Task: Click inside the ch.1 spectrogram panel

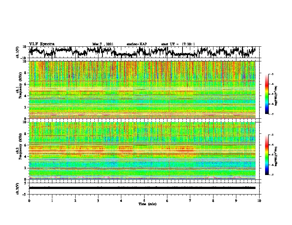Action: pyautogui.click(x=142, y=90)
